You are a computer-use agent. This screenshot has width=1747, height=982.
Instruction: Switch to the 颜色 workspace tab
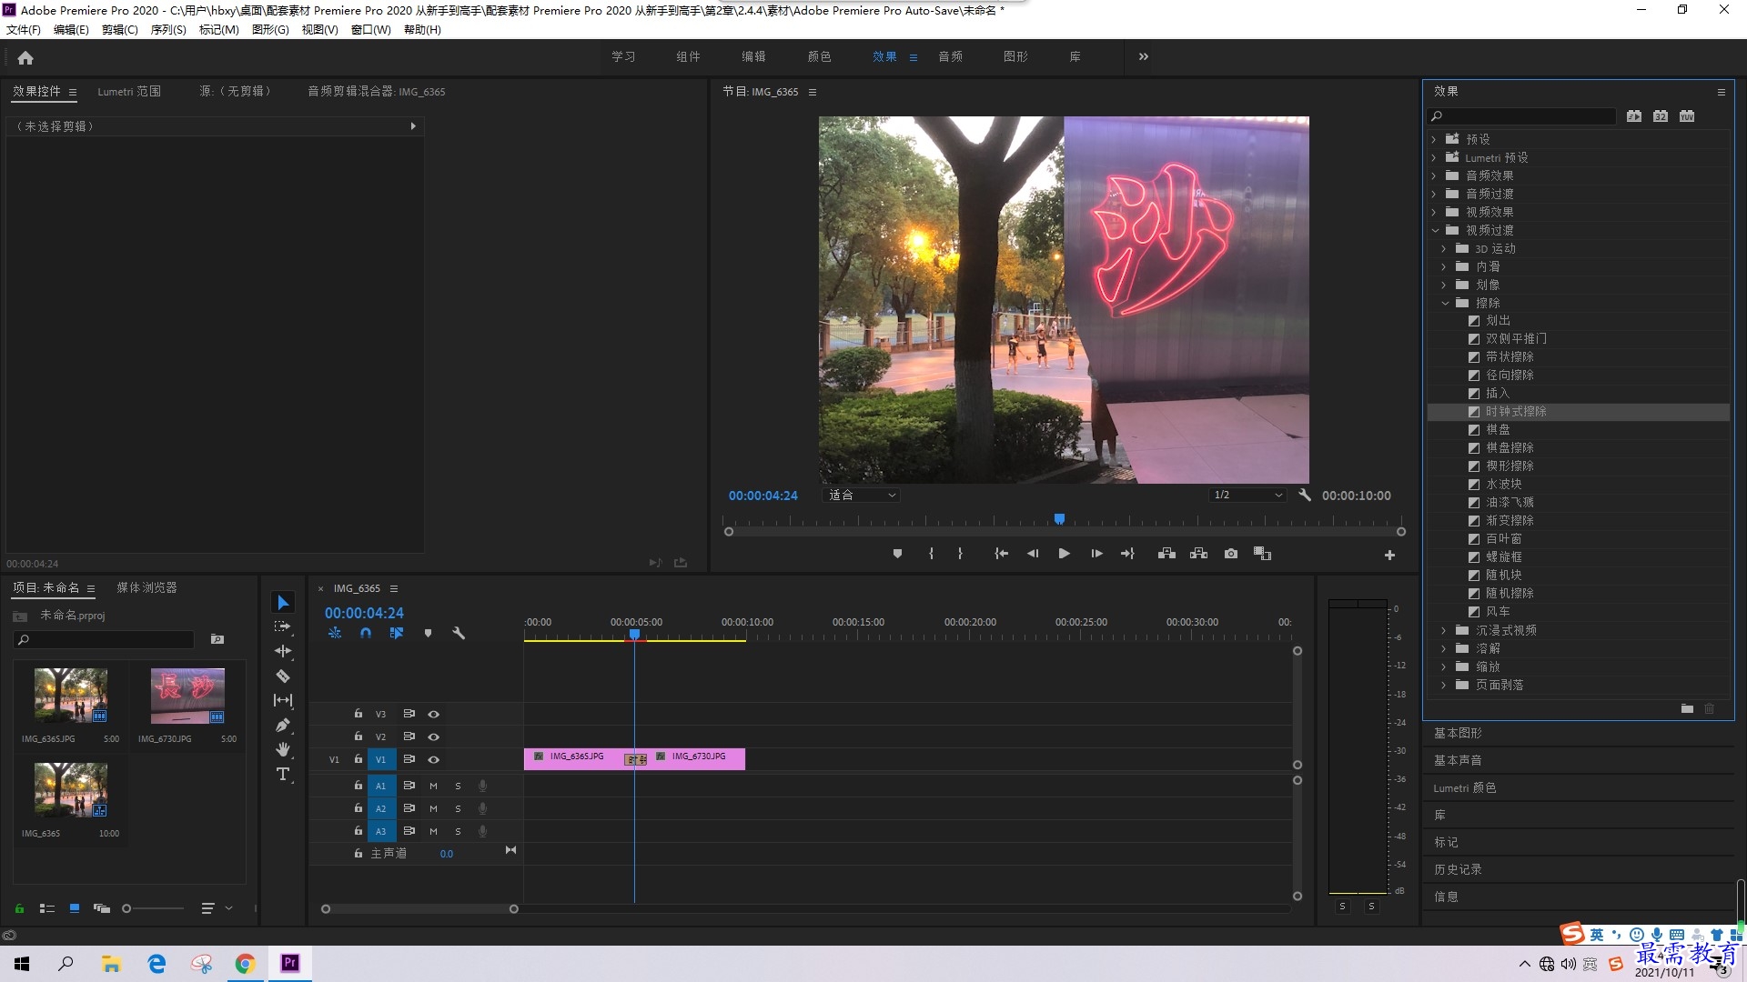[x=819, y=56]
